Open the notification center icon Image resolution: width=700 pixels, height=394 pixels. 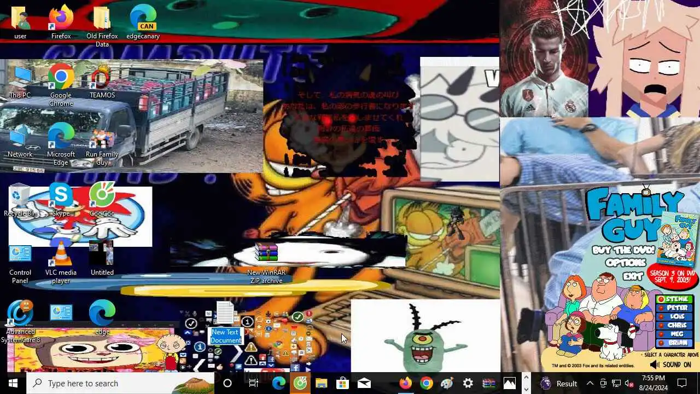pyautogui.click(x=682, y=383)
